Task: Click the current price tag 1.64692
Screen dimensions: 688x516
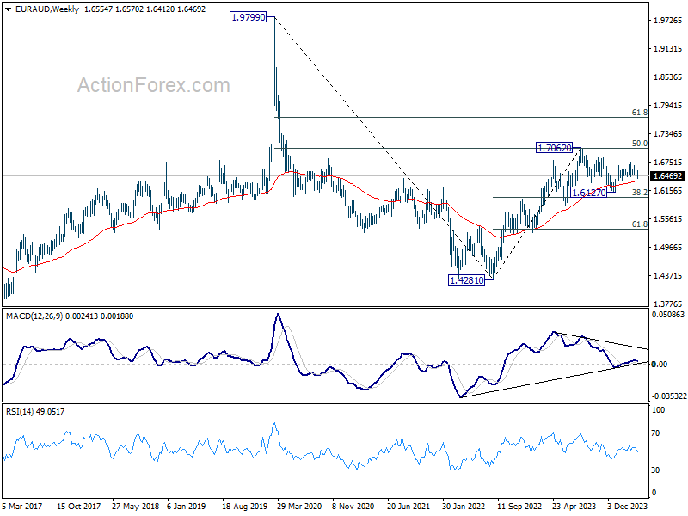Action: pos(668,176)
